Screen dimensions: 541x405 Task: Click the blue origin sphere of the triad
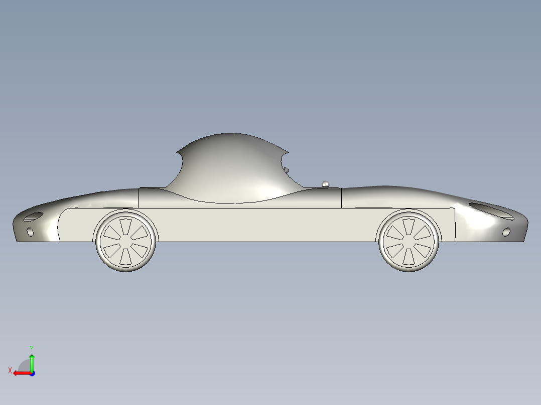(32, 373)
